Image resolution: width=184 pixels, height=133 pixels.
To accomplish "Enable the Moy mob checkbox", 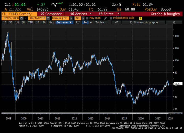I will point(87,18).
